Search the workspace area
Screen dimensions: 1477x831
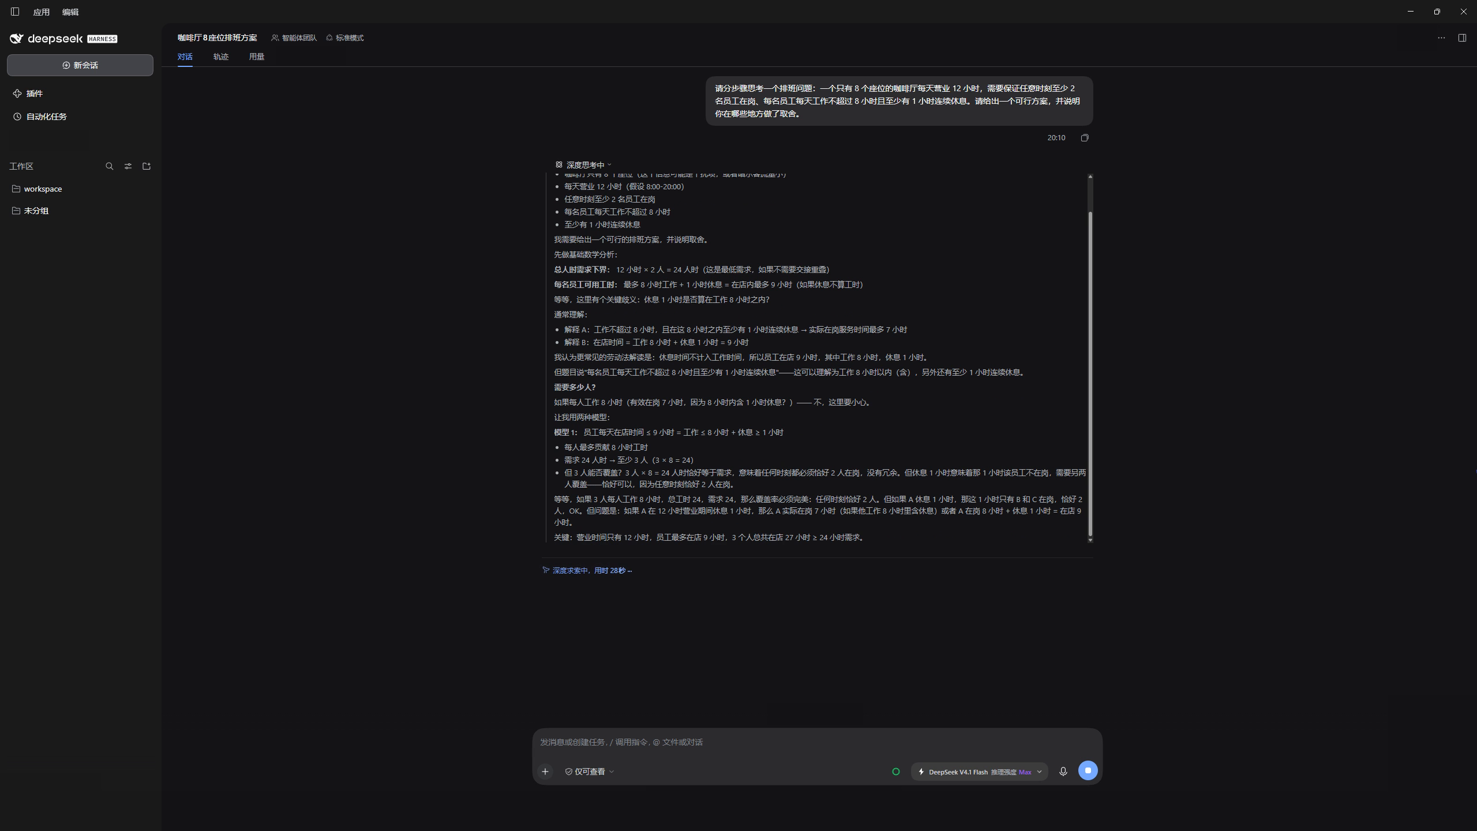[109, 166]
